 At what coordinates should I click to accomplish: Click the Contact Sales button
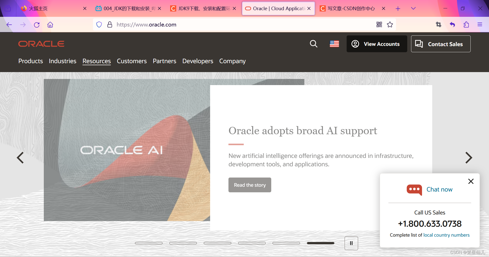coord(441,44)
